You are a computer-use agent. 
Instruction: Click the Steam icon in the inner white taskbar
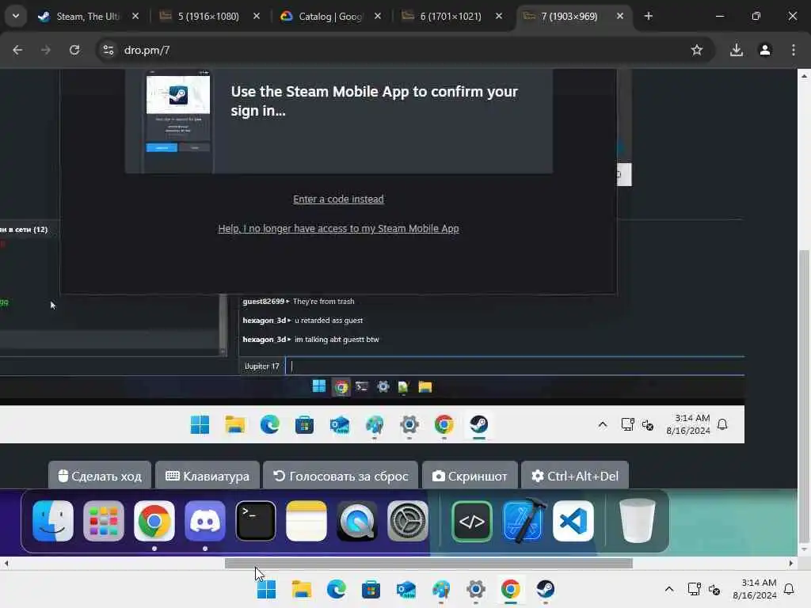[479, 424]
